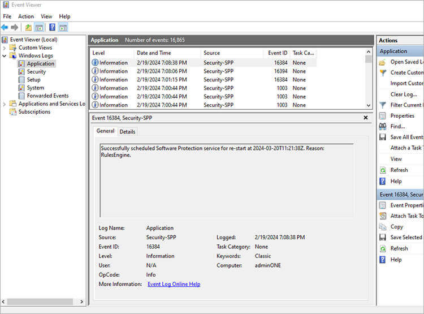Click the Open Saved Log folder icon

[382, 62]
